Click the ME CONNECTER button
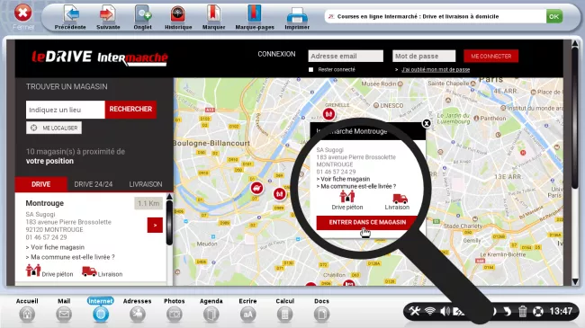The image size is (585, 328). 491,57
